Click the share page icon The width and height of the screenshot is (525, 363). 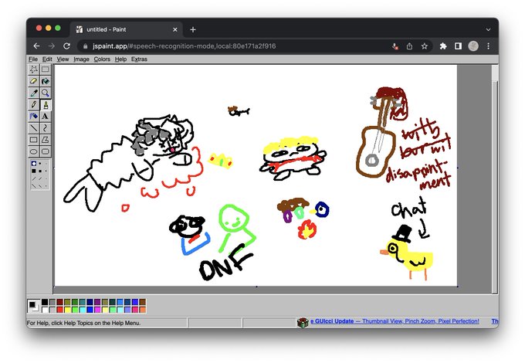pos(409,46)
